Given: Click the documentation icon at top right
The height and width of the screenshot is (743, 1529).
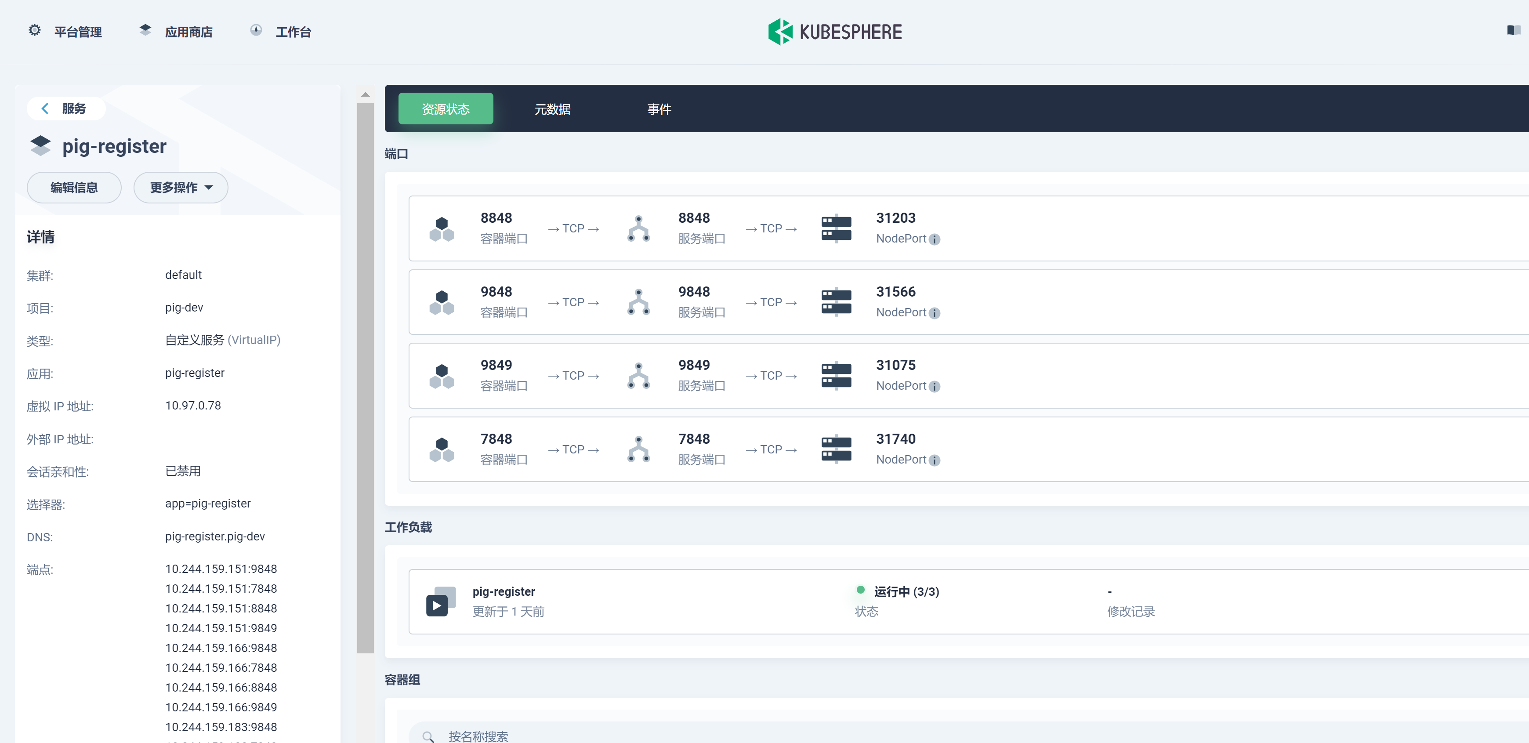Looking at the screenshot, I should (x=1513, y=30).
